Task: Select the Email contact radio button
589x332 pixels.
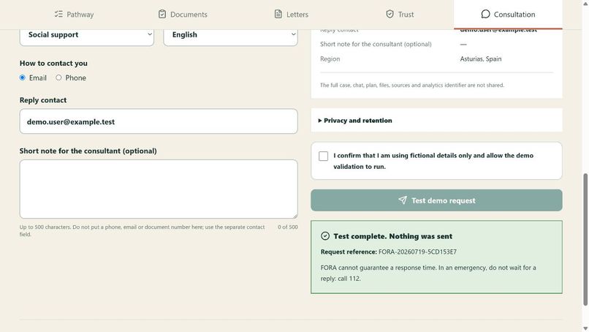Action: 23,78
